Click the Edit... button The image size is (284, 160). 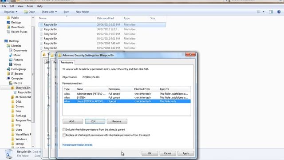(x=95, y=121)
